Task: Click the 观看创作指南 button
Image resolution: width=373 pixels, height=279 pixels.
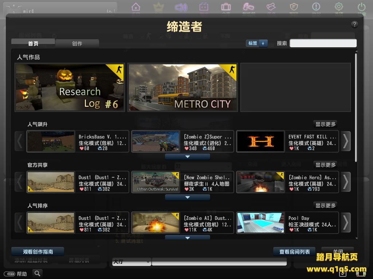Action: point(38,251)
